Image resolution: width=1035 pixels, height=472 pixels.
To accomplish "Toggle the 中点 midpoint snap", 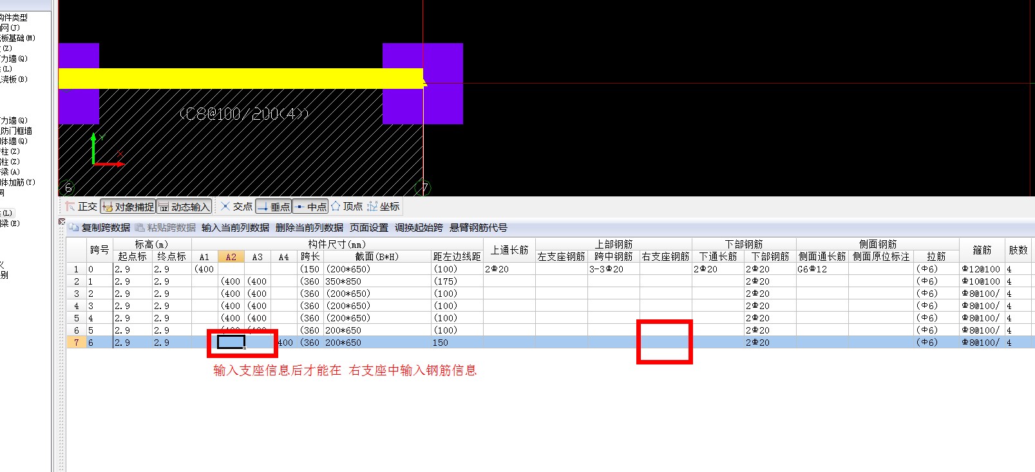I will 310,207.
